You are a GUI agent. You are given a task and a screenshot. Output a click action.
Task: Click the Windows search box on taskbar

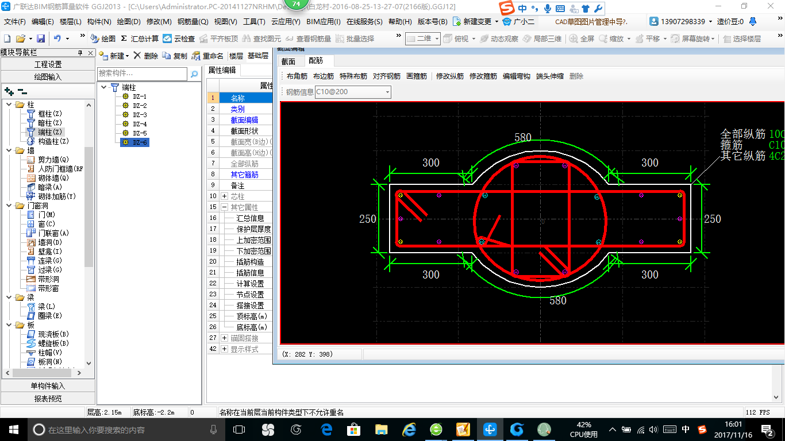(x=126, y=430)
